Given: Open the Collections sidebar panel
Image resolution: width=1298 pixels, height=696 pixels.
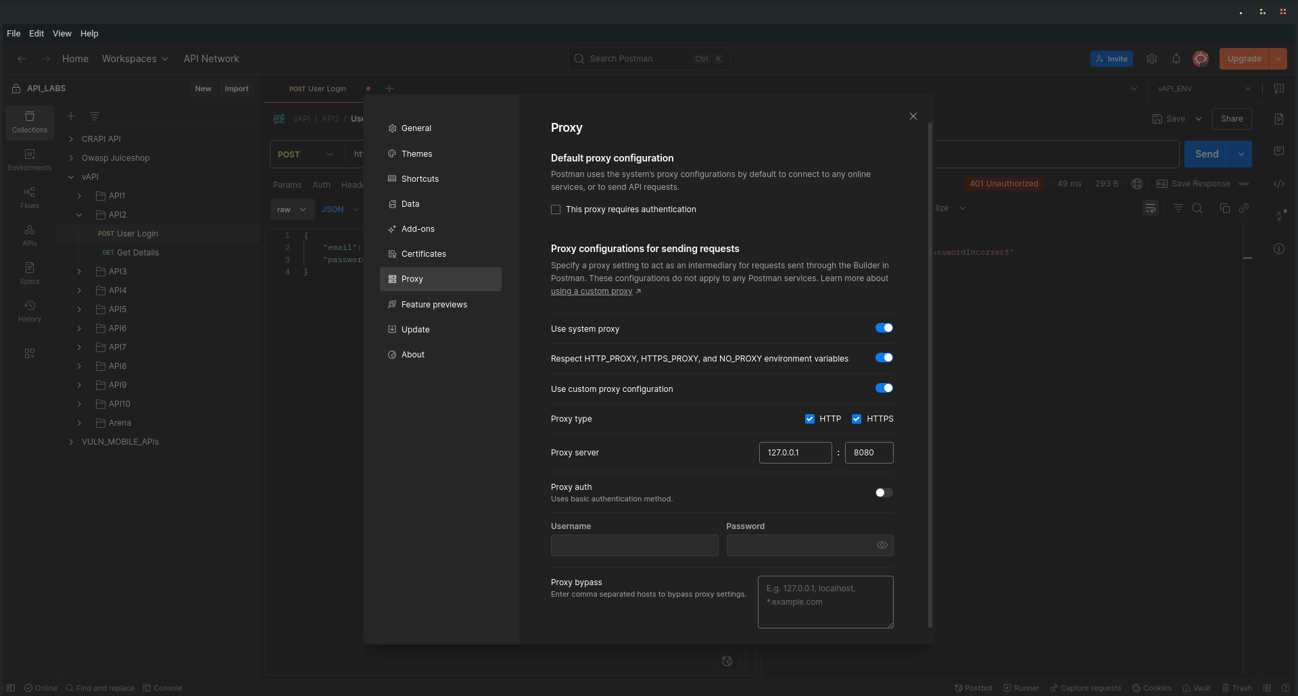Looking at the screenshot, I should 30,122.
